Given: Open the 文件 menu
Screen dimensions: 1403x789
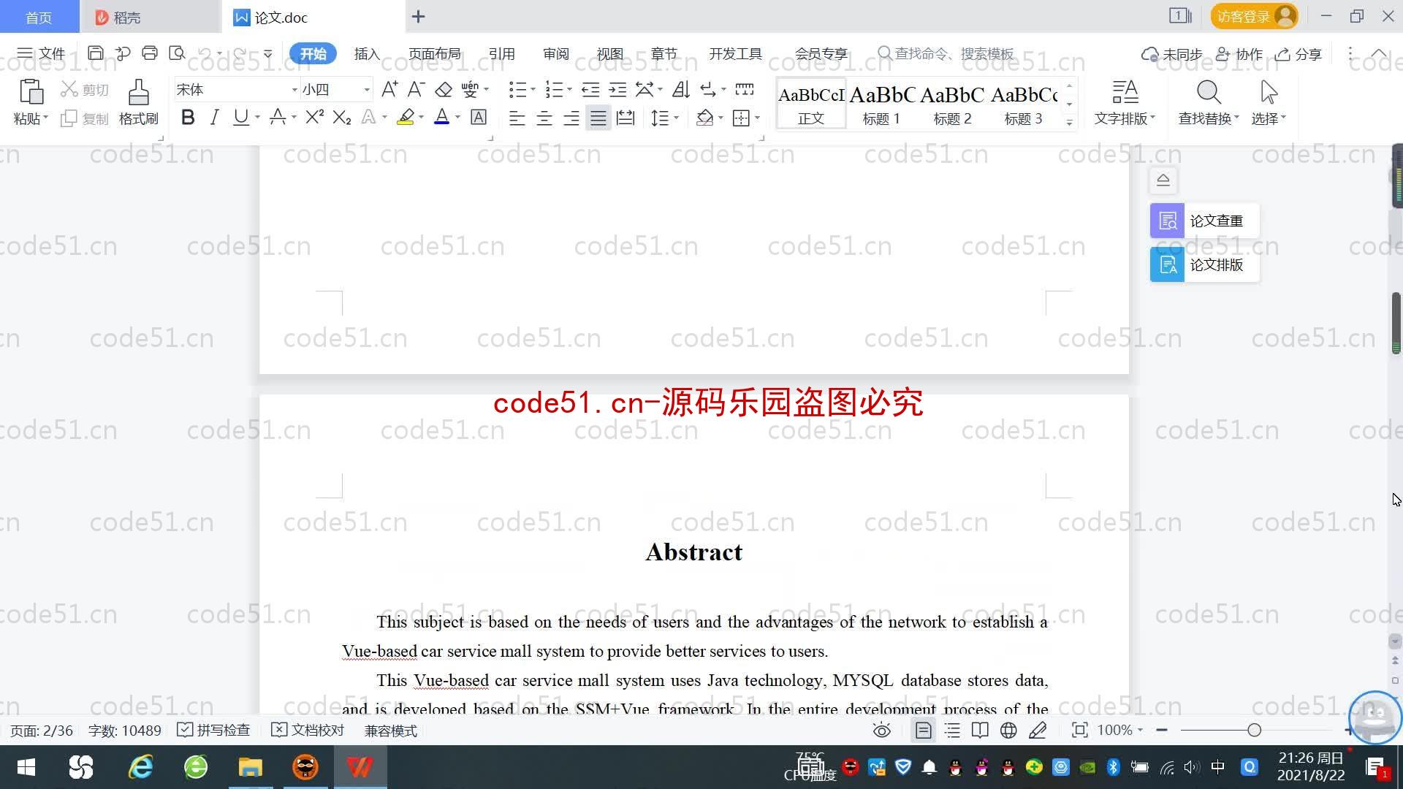Looking at the screenshot, I should [x=41, y=53].
